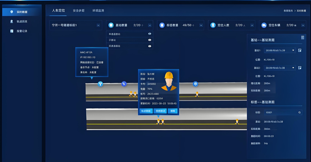The width and height of the screenshot is (311, 162).
Task: Open 报警记录 in the left sidebar
Action: [x=22, y=31]
